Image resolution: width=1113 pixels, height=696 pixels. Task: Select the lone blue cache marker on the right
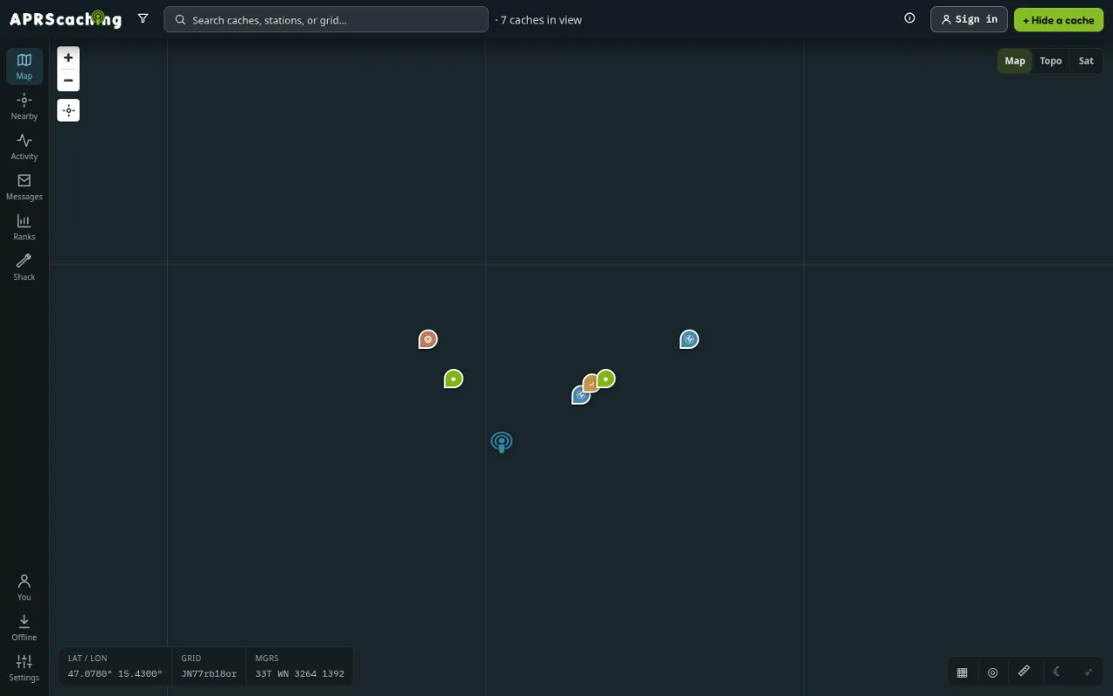pyautogui.click(x=690, y=339)
